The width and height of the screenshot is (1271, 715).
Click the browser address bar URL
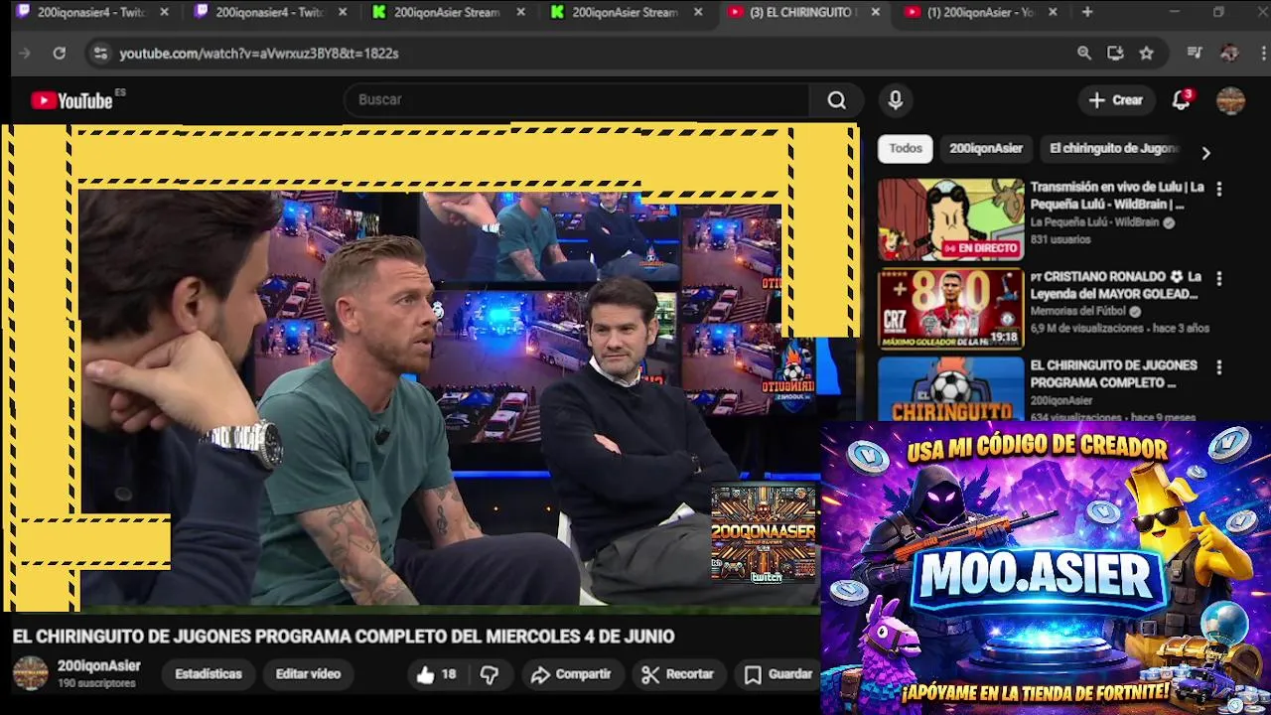tap(259, 54)
